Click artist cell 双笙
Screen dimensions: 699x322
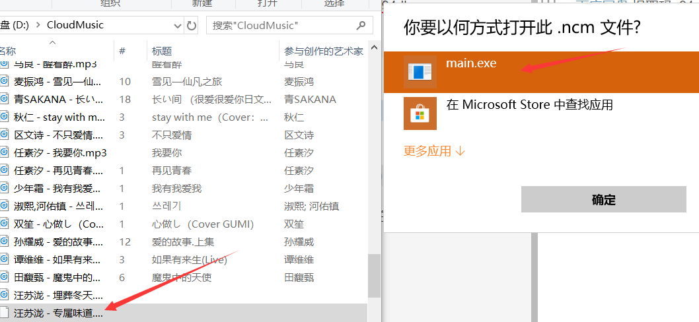294,224
